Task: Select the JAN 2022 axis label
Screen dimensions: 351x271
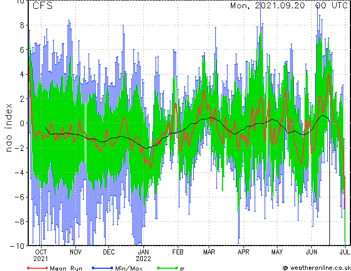Action: click(x=143, y=256)
